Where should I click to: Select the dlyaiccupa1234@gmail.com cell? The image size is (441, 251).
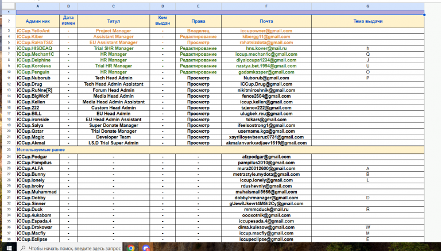[266, 60]
